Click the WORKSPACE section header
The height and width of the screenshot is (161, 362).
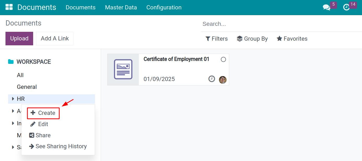pos(34,62)
